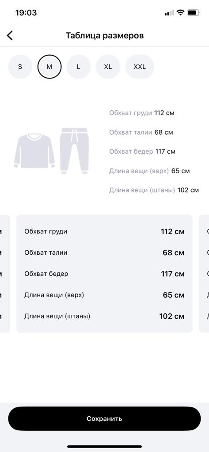Tap the Wi-Fi status icon
The height and width of the screenshot is (452, 209).
[x=180, y=13]
